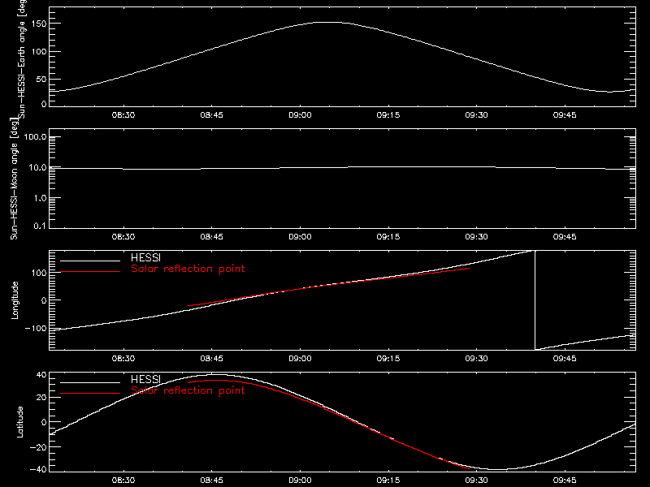Click 'Solar reflection point' legend in Longitude plot
Screen dimensions: 650x487
(x=188, y=269)
